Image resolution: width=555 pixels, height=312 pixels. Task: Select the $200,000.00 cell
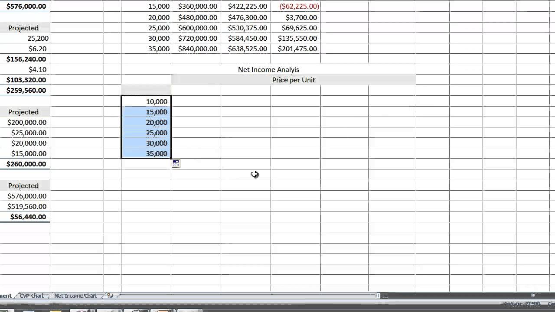click(x=25, y=122)
